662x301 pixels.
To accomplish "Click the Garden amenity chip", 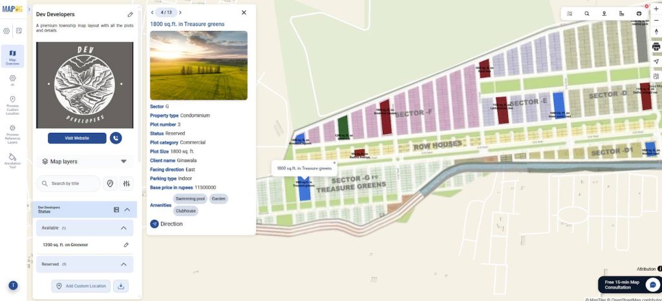I will (219, 199).
